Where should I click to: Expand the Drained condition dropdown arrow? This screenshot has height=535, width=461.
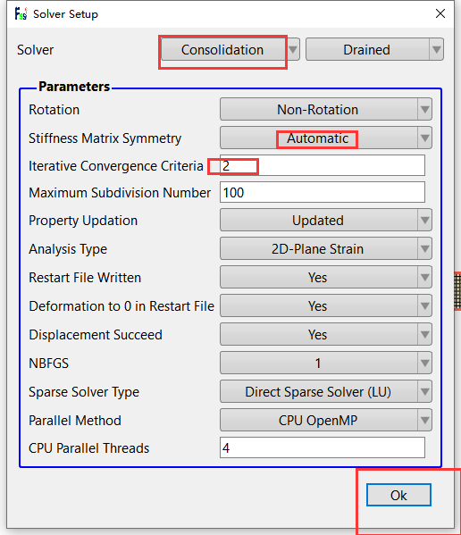click(x=437, y=49)
